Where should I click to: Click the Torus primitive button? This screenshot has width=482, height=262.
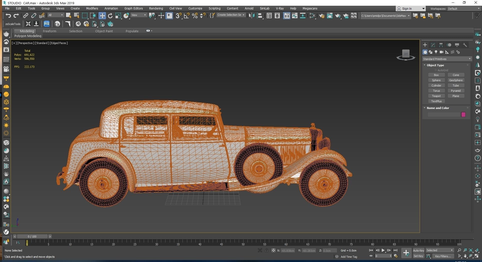click(x=436, y=91)
